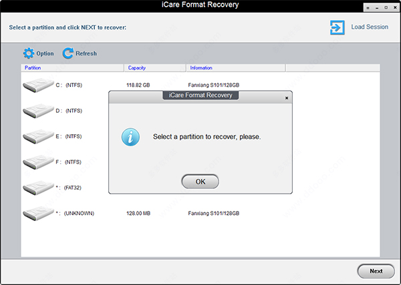Click the Option label
Viewport: 401px width, 285px height.
tap(45, 53)
